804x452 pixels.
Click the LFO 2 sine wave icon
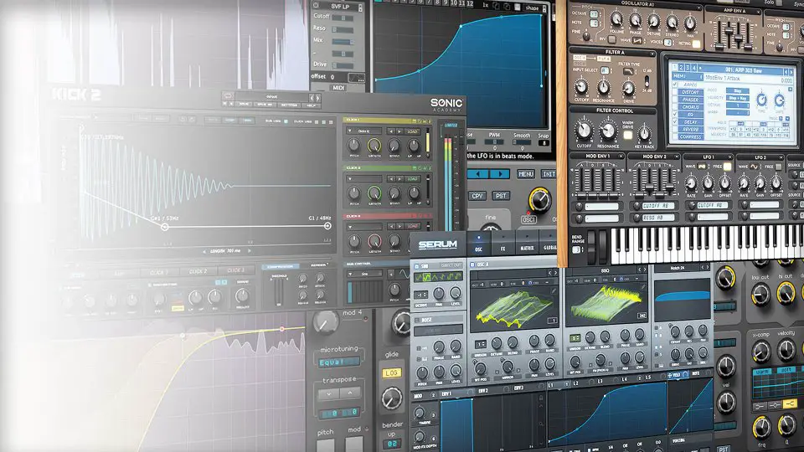[755, 167]
